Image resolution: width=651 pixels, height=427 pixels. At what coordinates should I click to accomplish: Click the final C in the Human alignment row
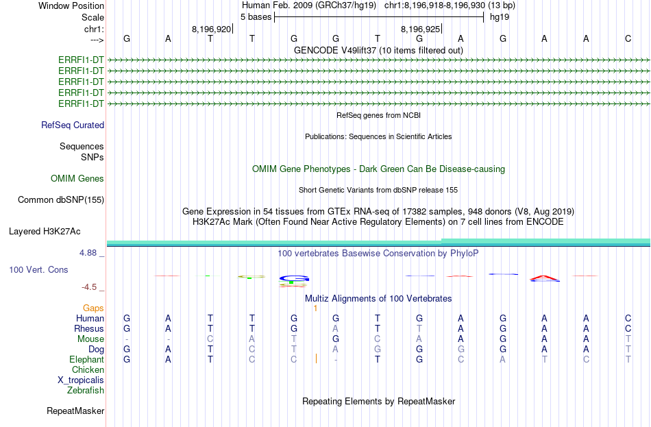(628, 319)
